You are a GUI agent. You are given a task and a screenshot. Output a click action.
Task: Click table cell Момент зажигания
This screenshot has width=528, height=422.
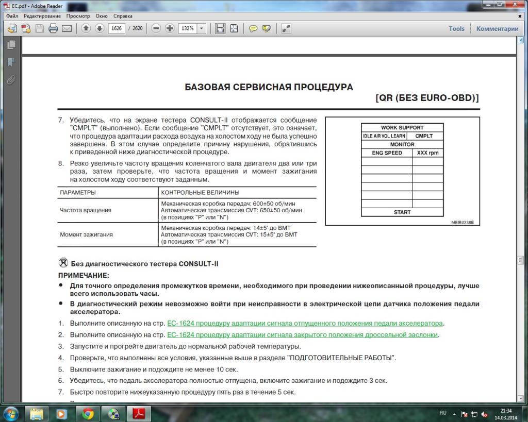click(x=86, y=234)
